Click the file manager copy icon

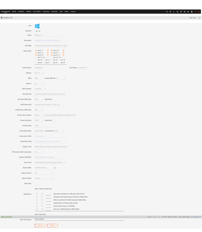point(178,11)
